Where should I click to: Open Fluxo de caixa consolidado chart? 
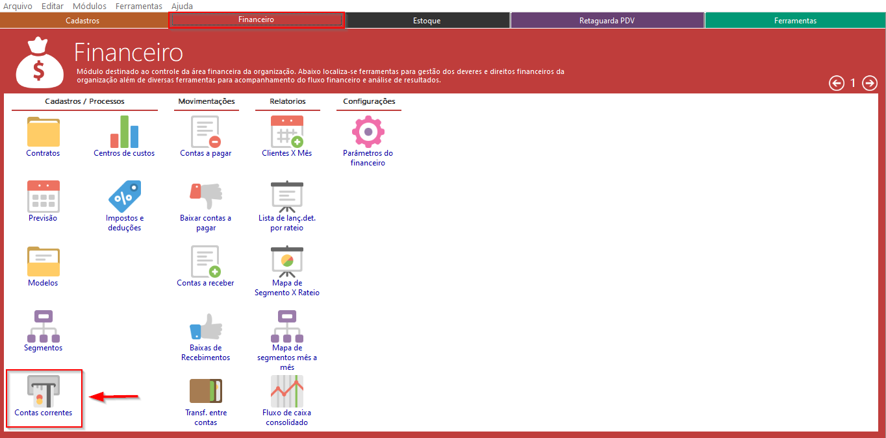click(x=286, y=391)
